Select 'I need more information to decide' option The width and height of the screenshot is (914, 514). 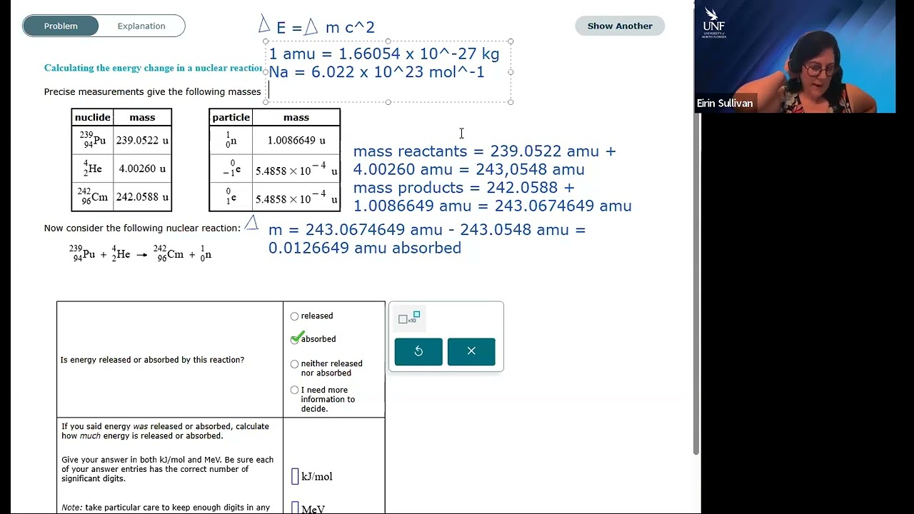tap(294, 390)
